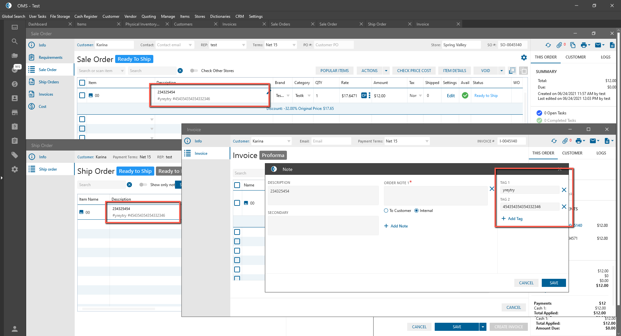
Task: Open the contact card icon in the sidebar
Action: pos(15,98)
